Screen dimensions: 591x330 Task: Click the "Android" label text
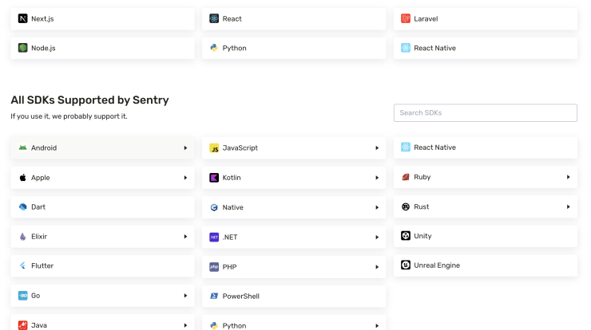[x=44, y=148]
